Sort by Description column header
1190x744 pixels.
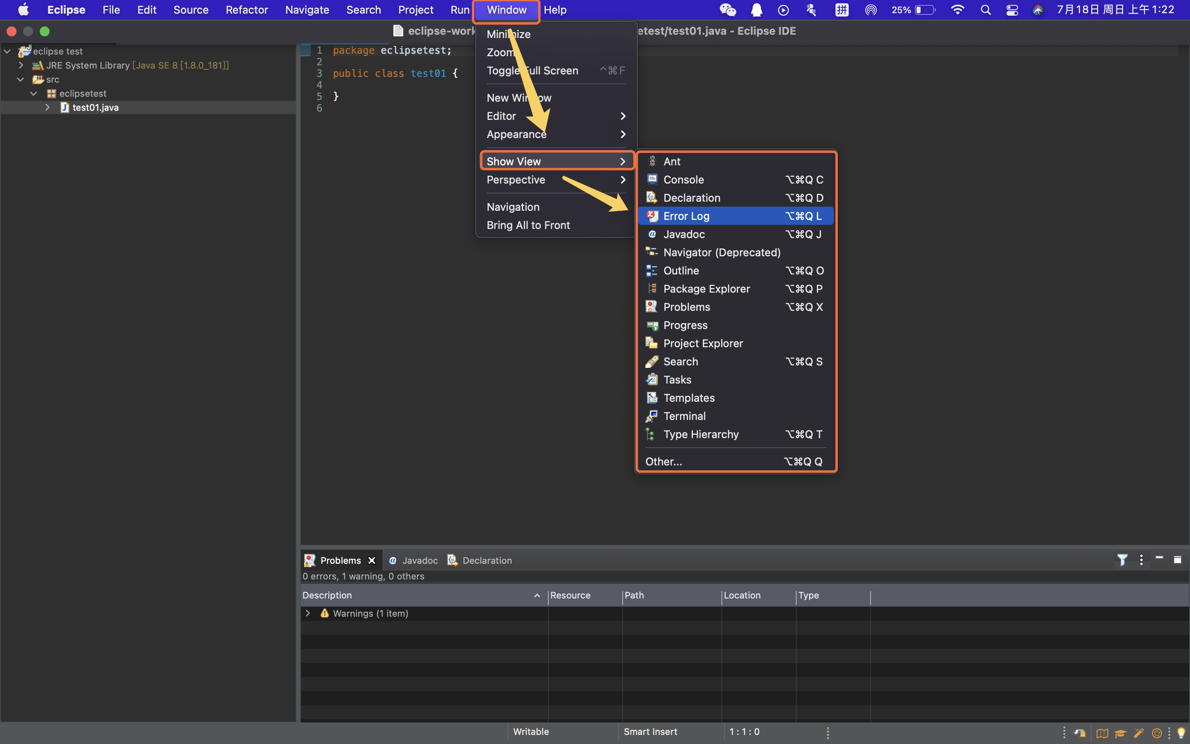[x=327, y=595]
